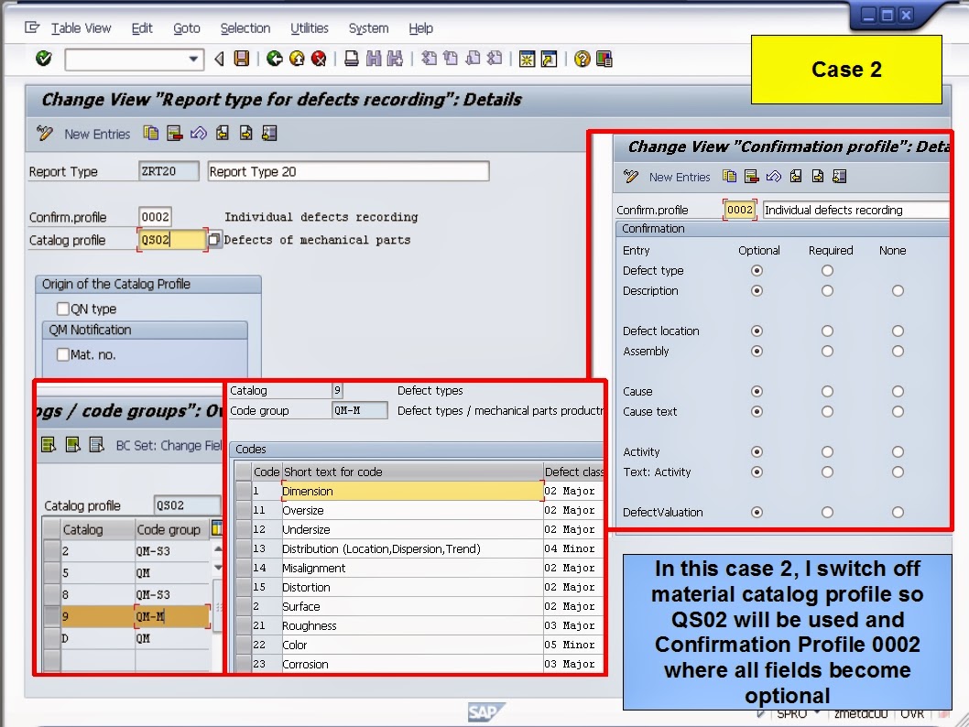Set Description entry to None
969x727 pixels.
(x=897, y=290)
